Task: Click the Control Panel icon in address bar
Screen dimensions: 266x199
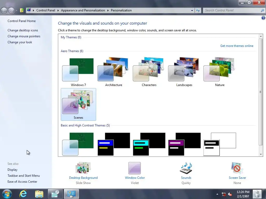Action: point(29,10)
